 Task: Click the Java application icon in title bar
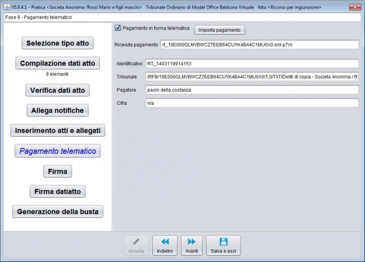pyautogui.click(x=7, y=7)
